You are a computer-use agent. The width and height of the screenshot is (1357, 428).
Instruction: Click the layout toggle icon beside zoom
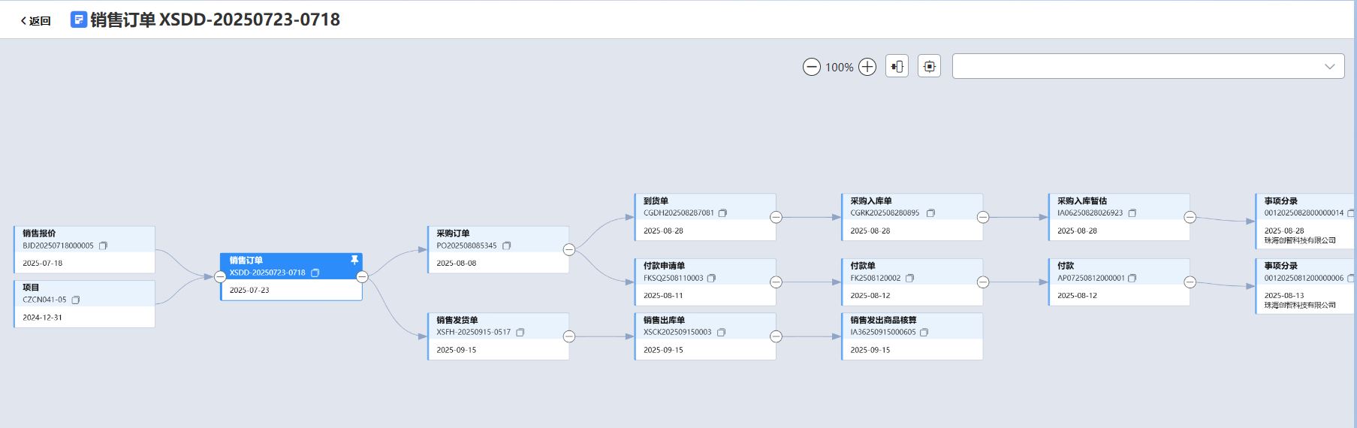(x=897, y=67)
